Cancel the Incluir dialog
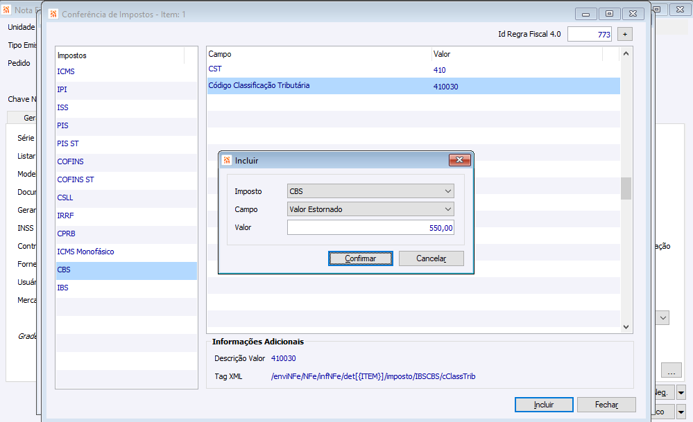Viewport: 693px width, 422px height. [x=431, y=258]
